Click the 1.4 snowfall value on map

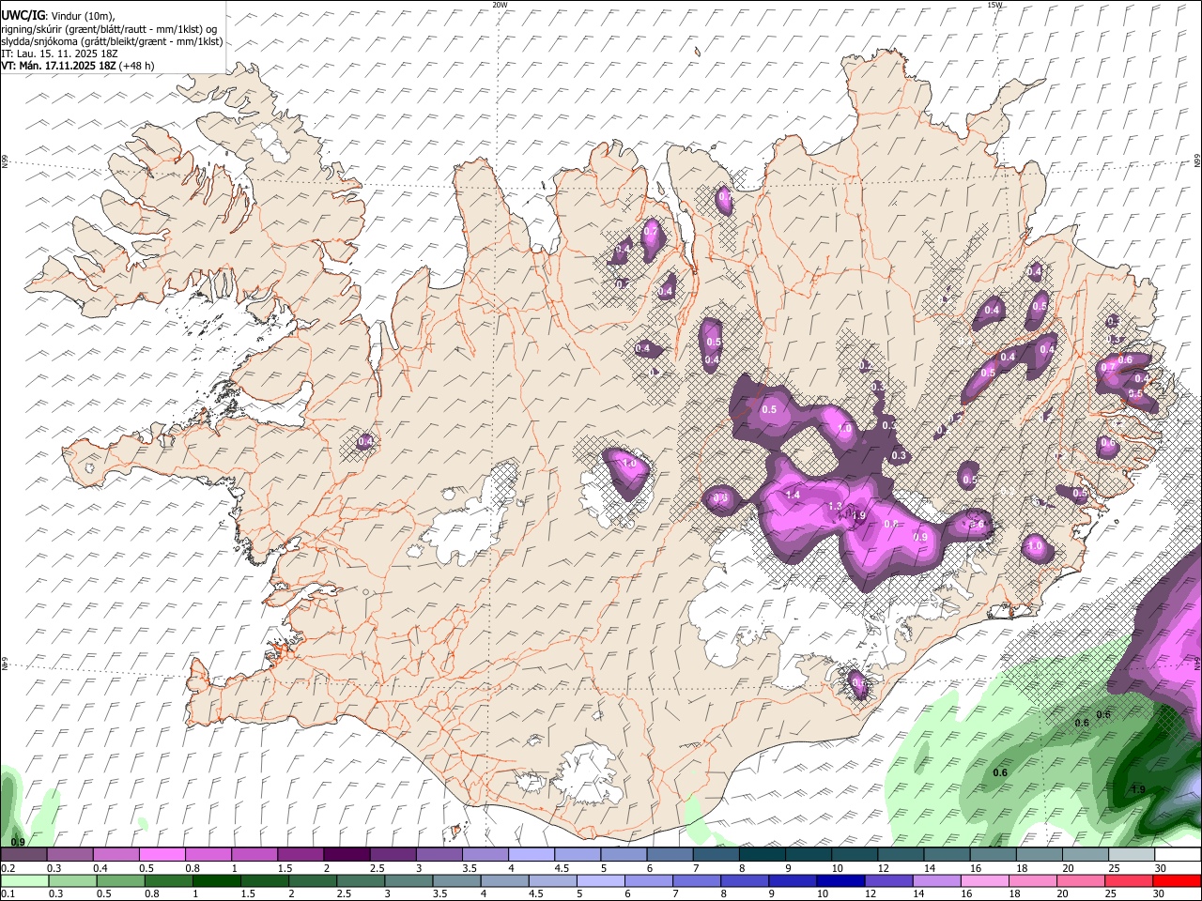(x=793, y=495)
